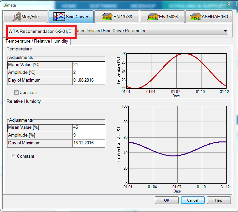238x212 pixels.
Task: Click the EN 15026 house icon
Action: pyautogui.click(x=151, y=17)
